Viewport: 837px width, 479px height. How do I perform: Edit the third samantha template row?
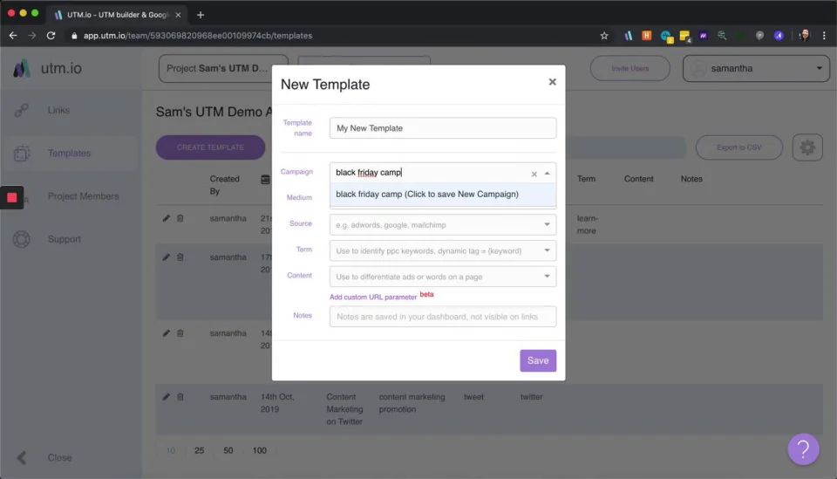[166, 333]
